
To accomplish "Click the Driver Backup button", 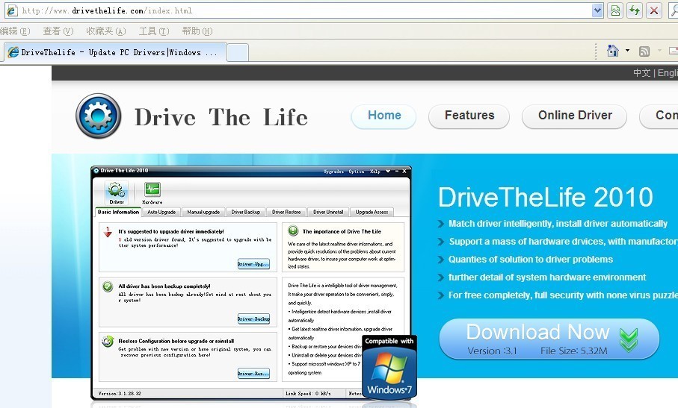I will tap(253, 318).
